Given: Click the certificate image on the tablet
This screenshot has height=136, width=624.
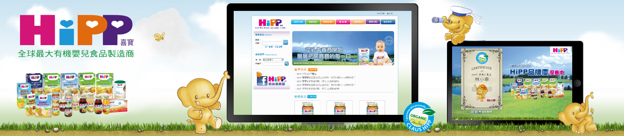Looking at the screenshot, I should pyautogui.click(x=482, y=79).
